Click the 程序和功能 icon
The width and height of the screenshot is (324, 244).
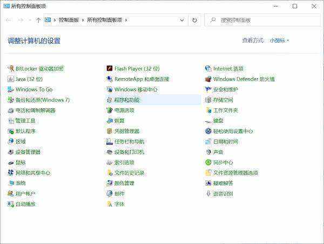(109, 100)
